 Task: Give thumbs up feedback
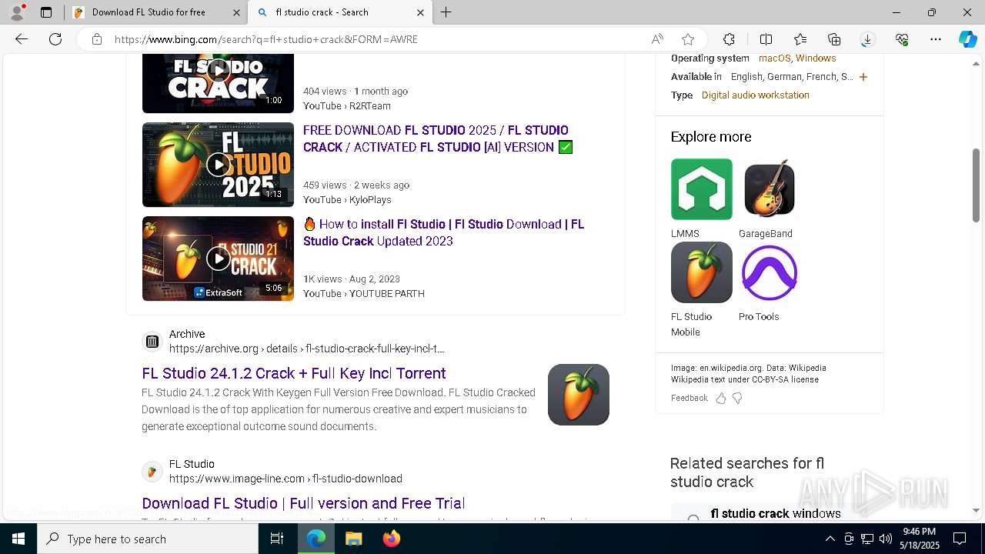pos(721,398)
